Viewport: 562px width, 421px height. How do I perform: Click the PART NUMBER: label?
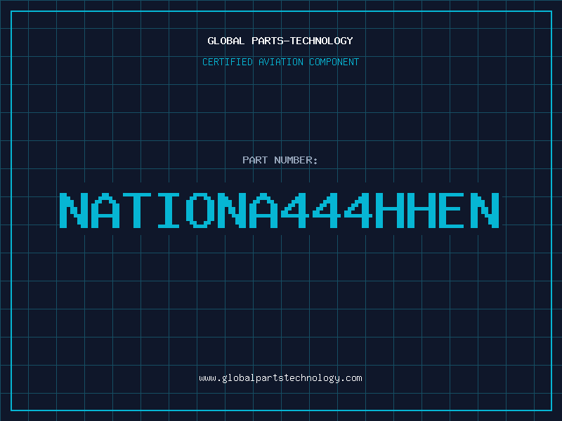point(280,160)
